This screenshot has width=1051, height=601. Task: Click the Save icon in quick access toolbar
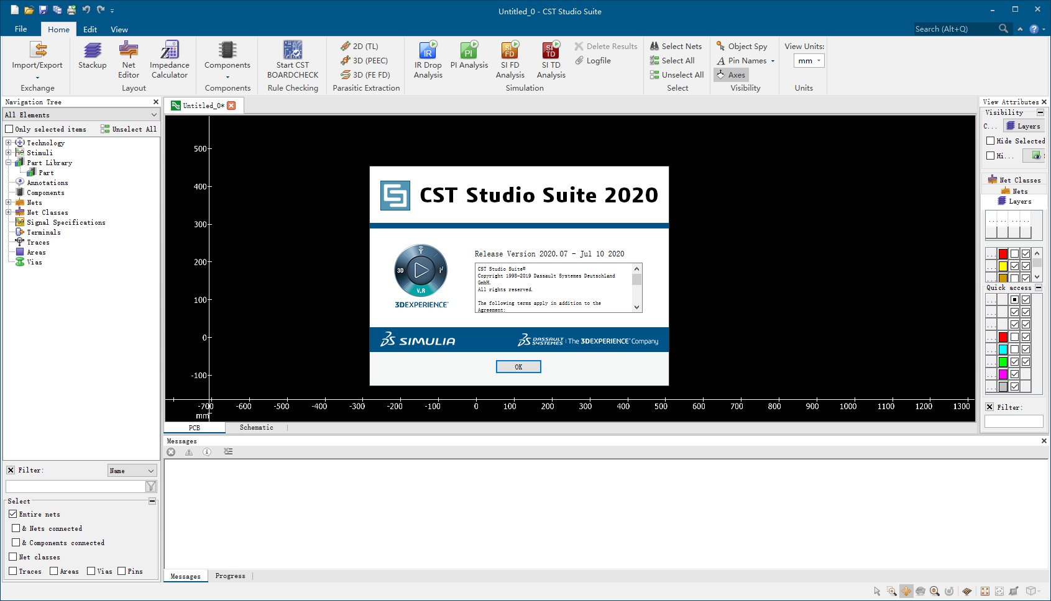[x=43, y=10]
